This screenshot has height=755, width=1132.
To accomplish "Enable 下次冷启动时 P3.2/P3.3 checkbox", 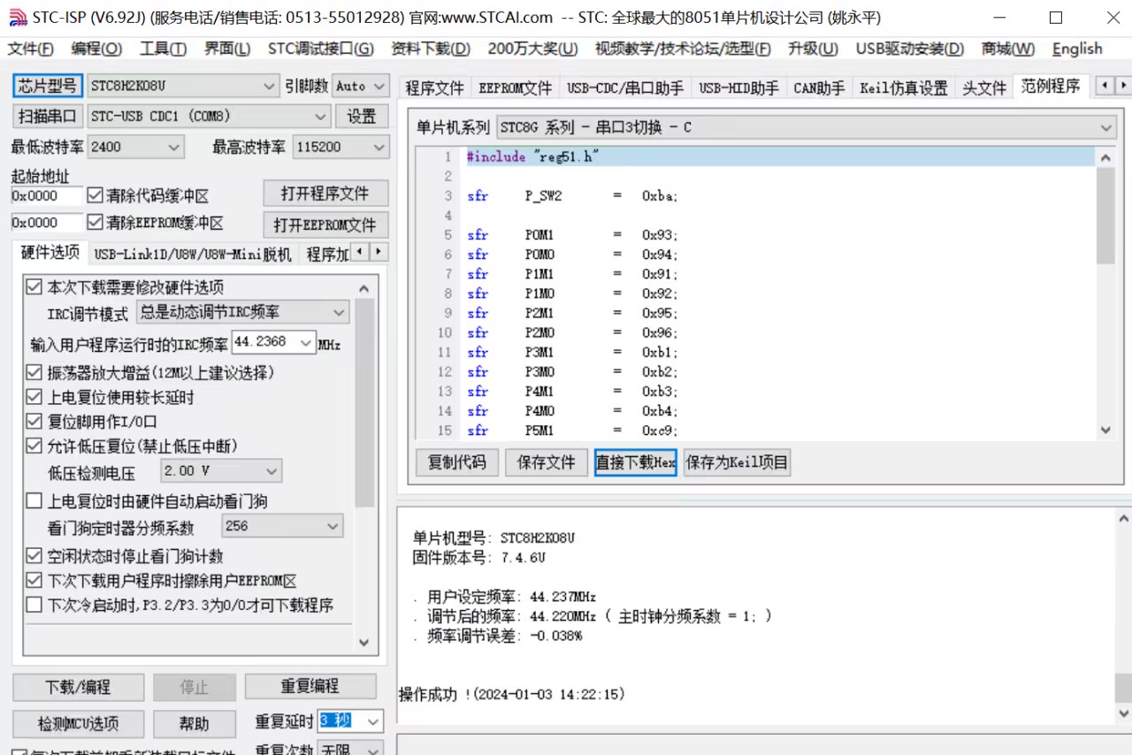I will point(34,606).
